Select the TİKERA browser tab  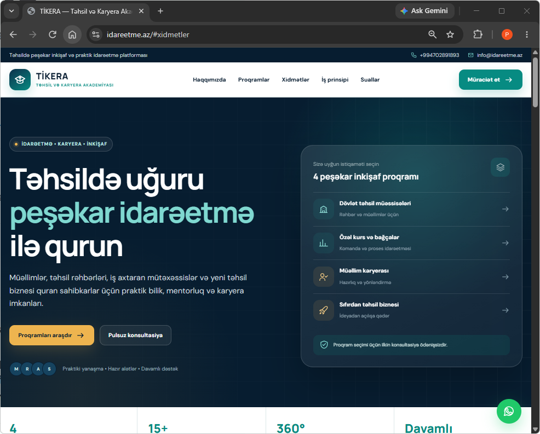click(x=85, y=11)
